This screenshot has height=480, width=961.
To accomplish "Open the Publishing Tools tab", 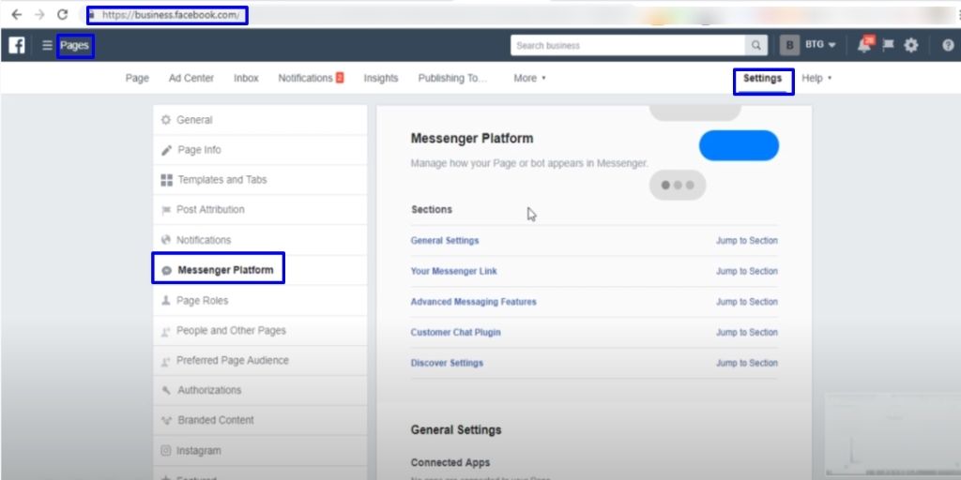I will point(452,79).
